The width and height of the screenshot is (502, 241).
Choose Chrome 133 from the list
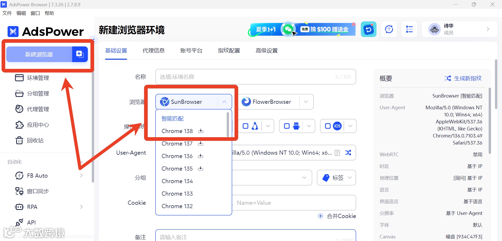[x=177, y=194]
